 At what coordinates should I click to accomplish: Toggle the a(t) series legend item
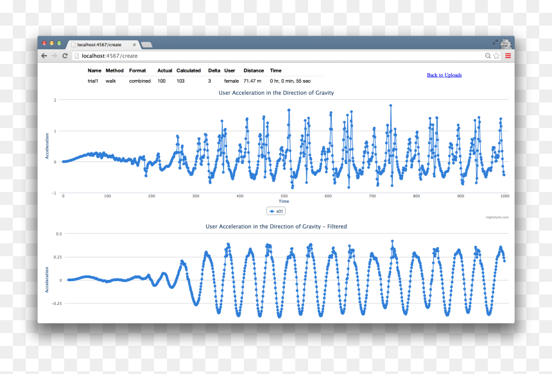click(276, 211)
